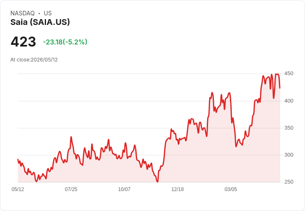Select the 05/12 date axis label
The height and width of the screenshot is (211, 305).
pyautogui.click(x=18, y=189)
